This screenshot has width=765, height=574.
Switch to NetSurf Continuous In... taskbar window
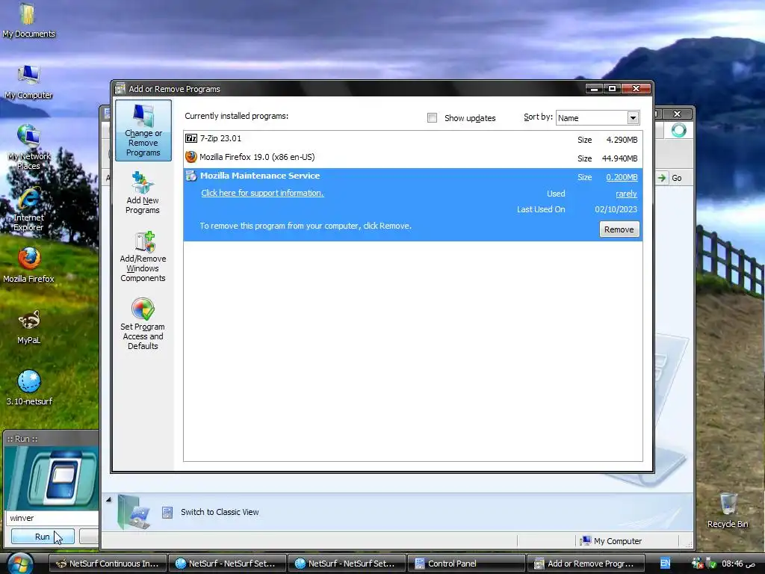[x=108, y=564]
